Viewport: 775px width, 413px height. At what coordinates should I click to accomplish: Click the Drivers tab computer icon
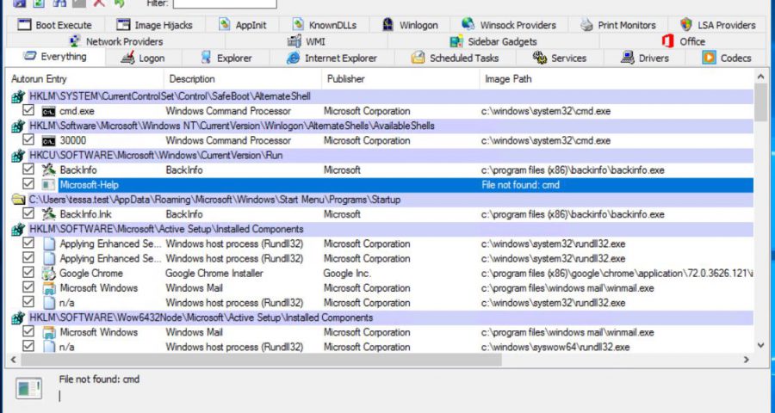[627, 58]
